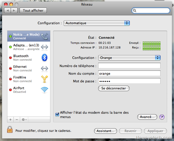Select the Nokia modem service phone icon
The image size is (174, 141).
(x=45, y=36)
